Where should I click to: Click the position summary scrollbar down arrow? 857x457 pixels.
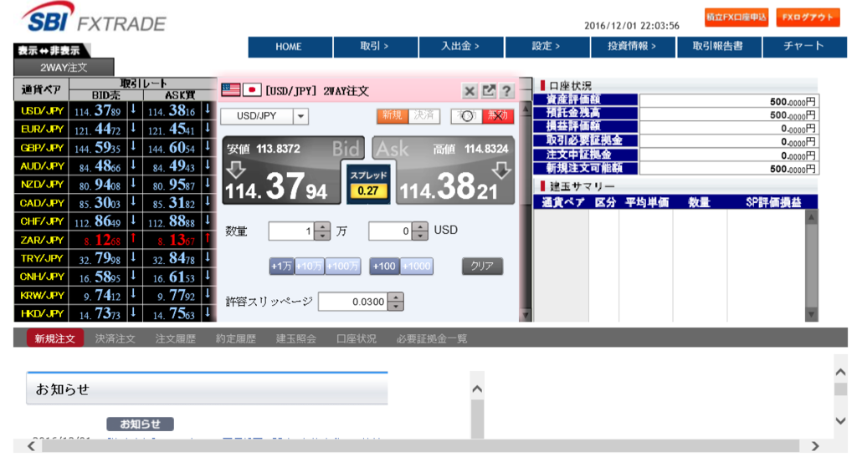[x=812, y=314]
